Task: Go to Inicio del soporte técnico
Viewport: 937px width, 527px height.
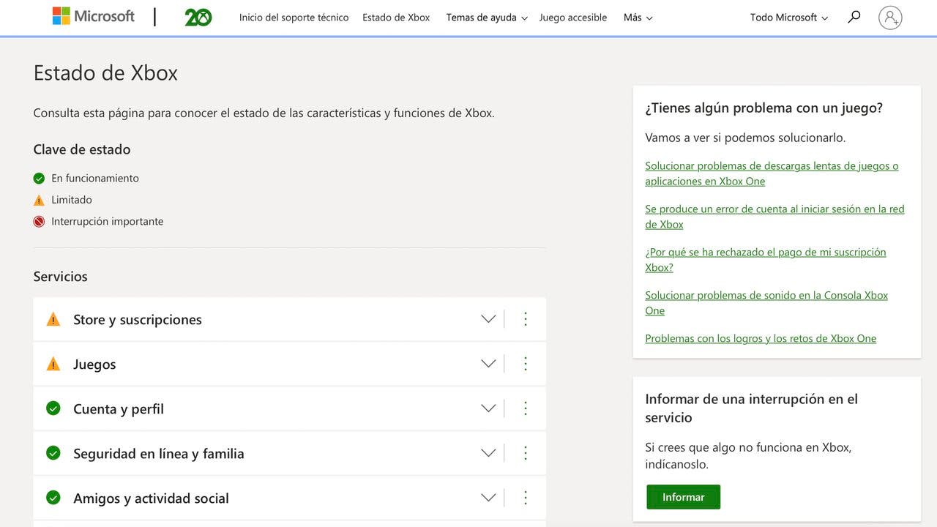Action: point(294,18)
